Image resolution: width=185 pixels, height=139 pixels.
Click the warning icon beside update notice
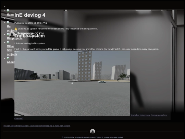(x=16, y=29)
